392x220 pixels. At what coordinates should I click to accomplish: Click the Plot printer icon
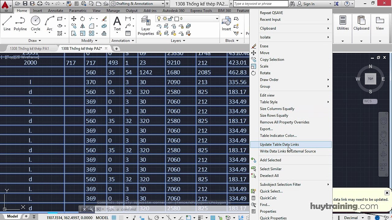tap(40, 4)
